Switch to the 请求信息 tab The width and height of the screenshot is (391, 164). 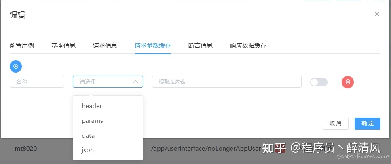click(105, 46)
